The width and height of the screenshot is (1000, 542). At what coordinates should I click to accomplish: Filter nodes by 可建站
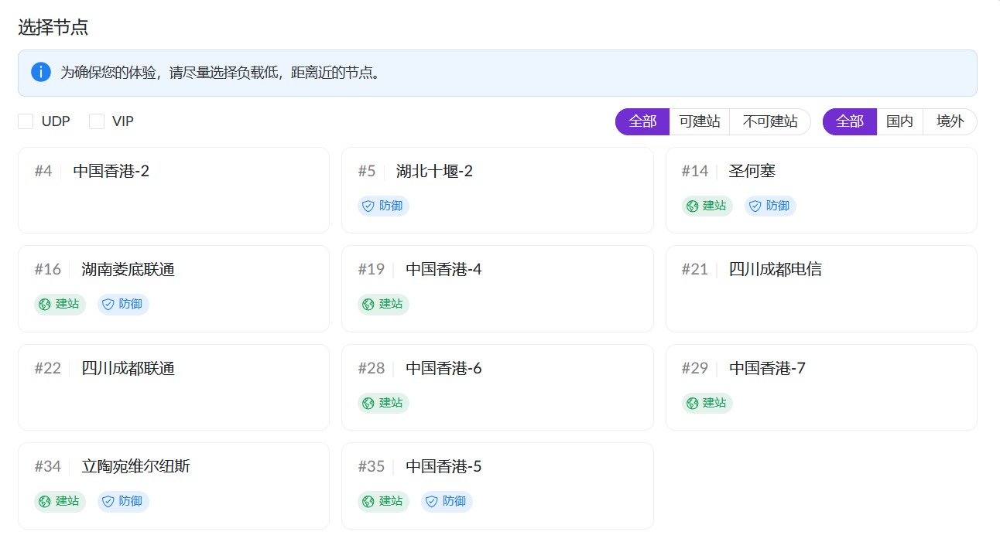700,121
